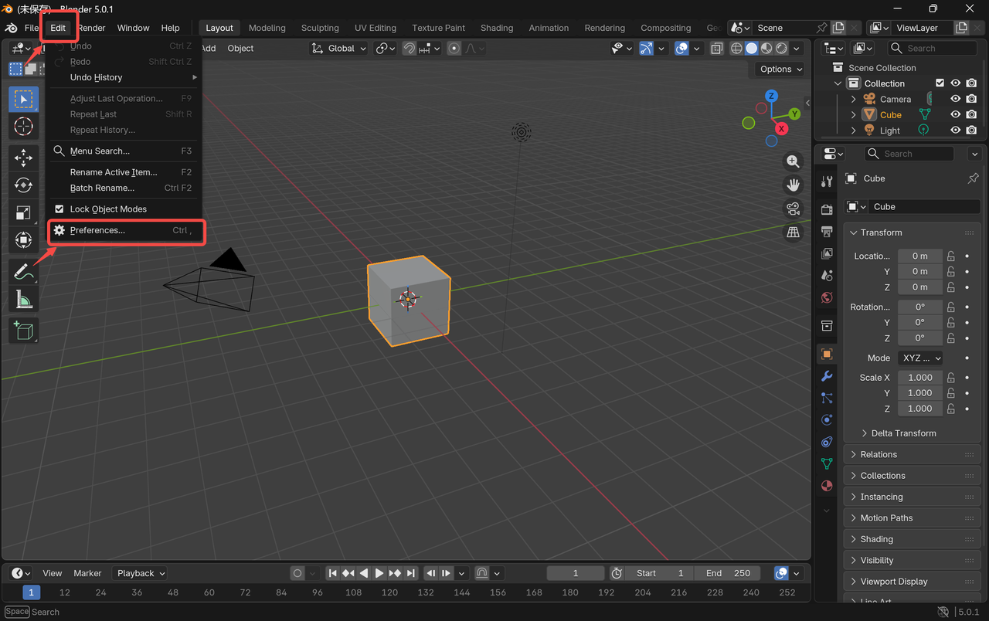Image resolution: width=989 pixels, height=621 pixels.
Task: Toggle the Lock Object Modes checkbox
Action: (x=59, y=209)
